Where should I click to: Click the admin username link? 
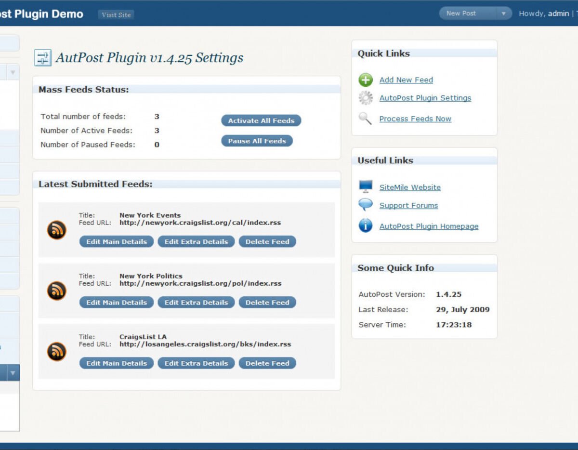(558, 13)
